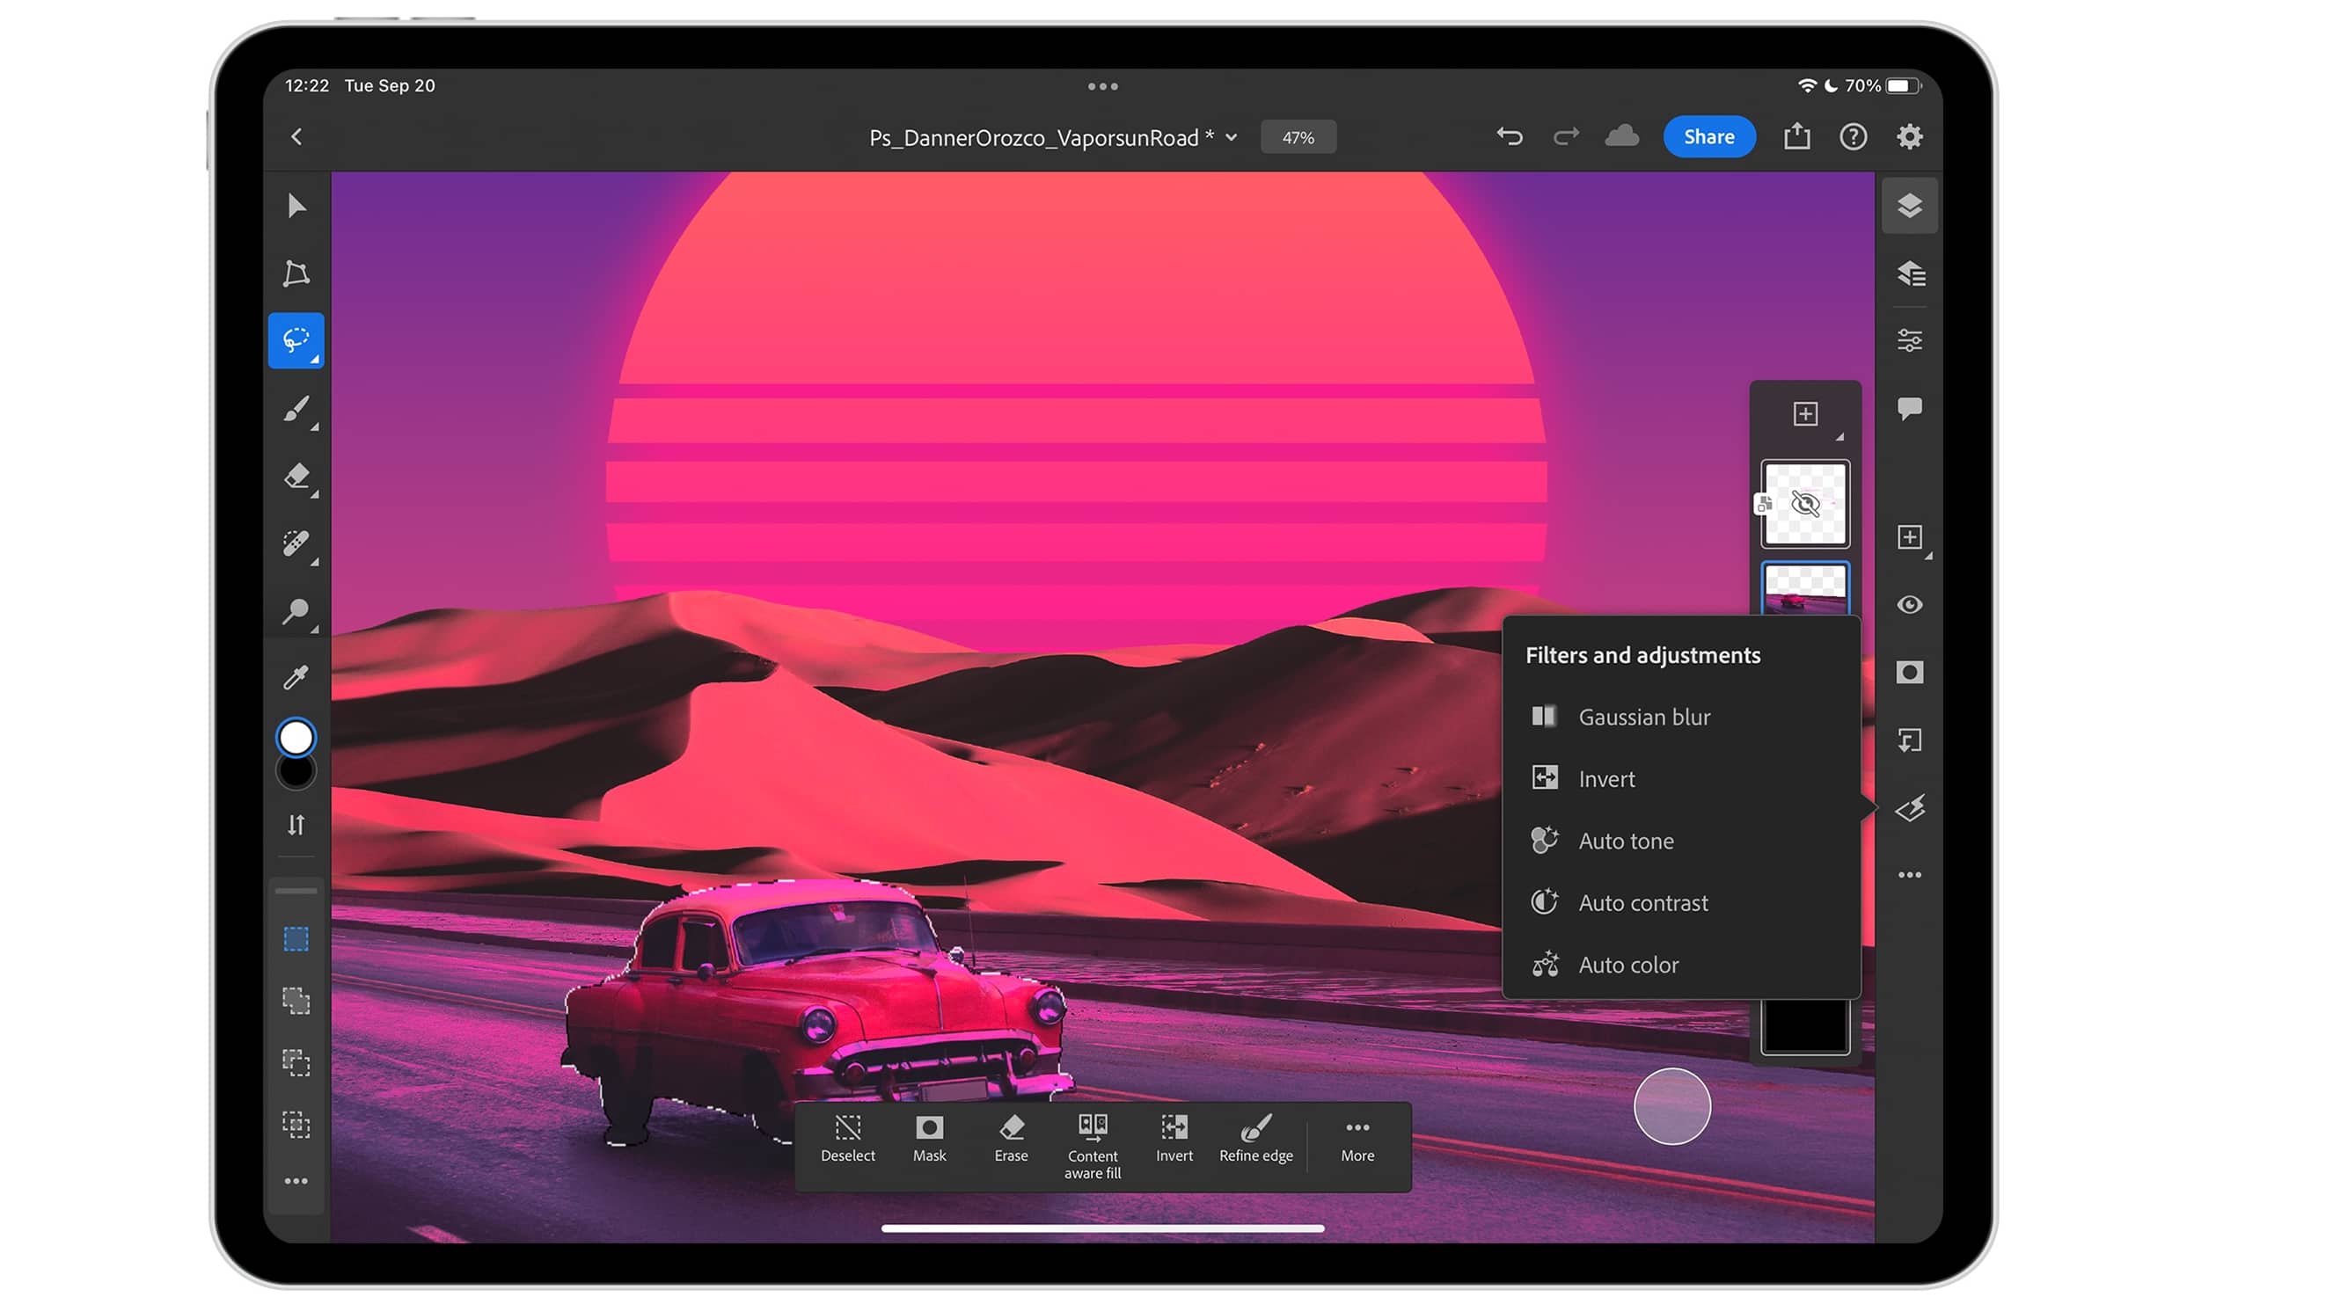Add clipped adjustment from taskbar
2333x1312 pixels.
pos(1909,740)
